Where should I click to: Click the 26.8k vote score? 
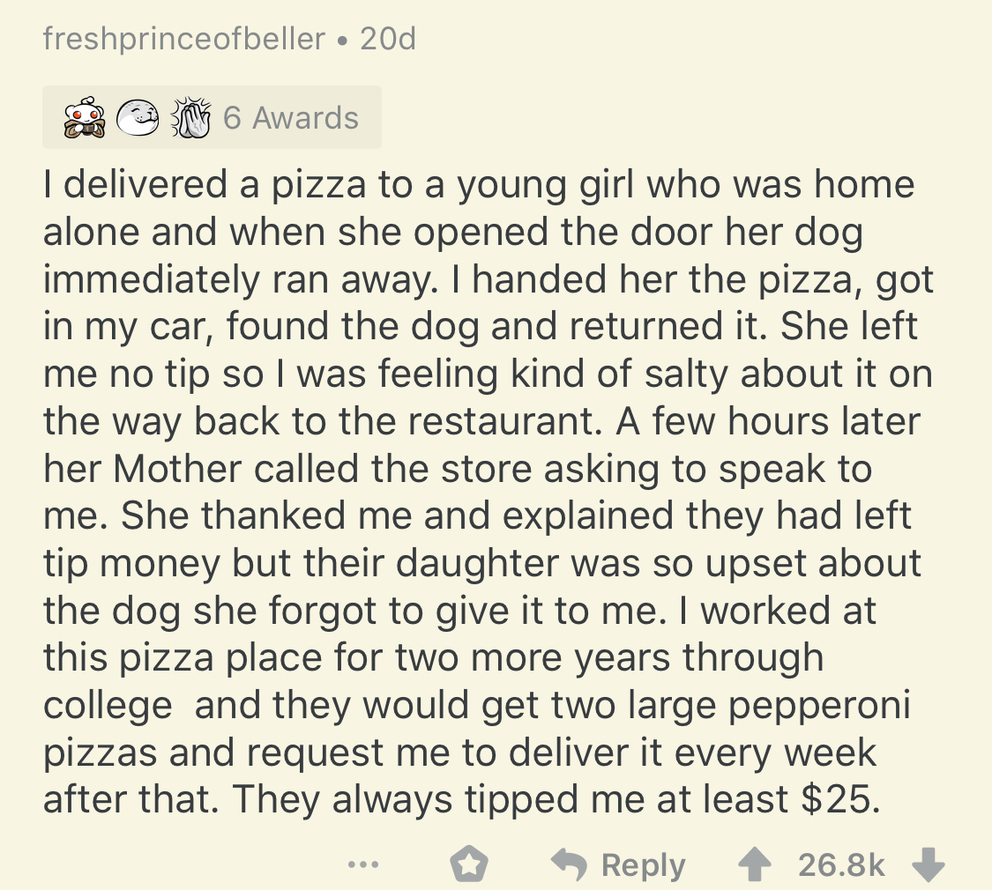(841, 864)
